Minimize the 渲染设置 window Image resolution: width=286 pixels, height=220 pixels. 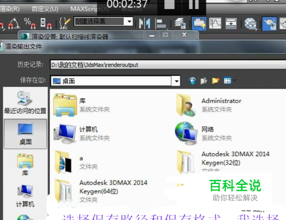click(152, 35)
